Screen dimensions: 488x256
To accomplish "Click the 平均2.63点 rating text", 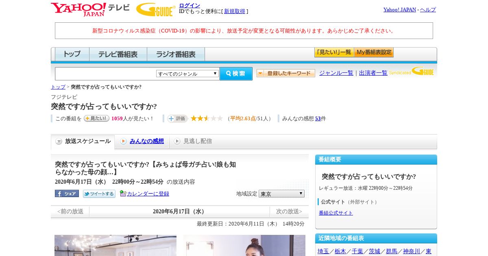I will (243, 119).
